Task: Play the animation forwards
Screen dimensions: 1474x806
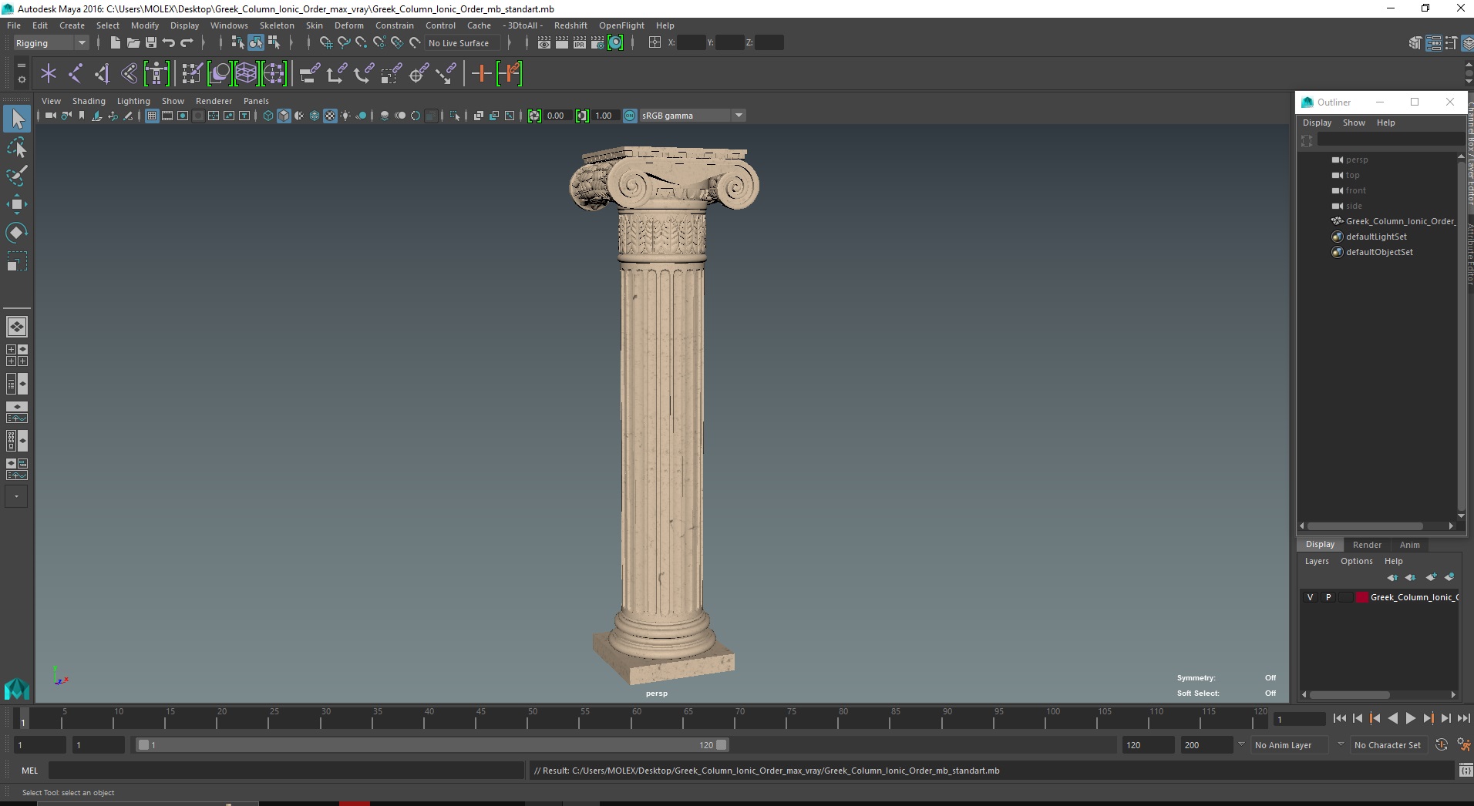Action: tap(1410, 718)
